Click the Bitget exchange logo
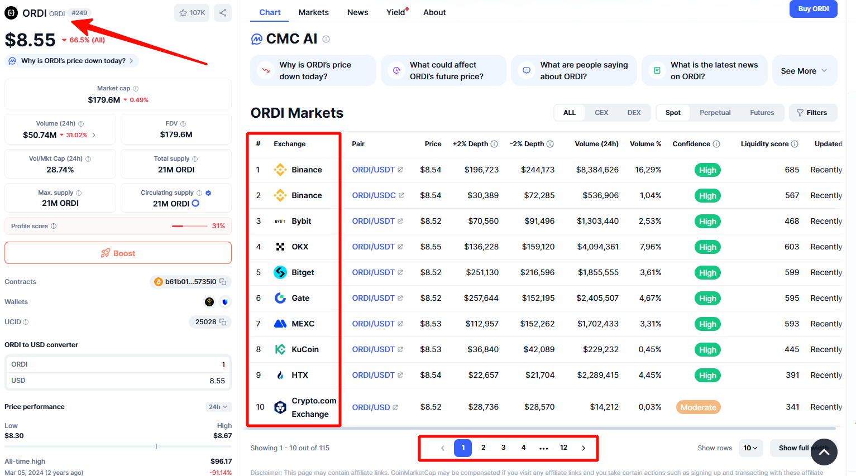 pyautogui.click(x=280, y=272)
